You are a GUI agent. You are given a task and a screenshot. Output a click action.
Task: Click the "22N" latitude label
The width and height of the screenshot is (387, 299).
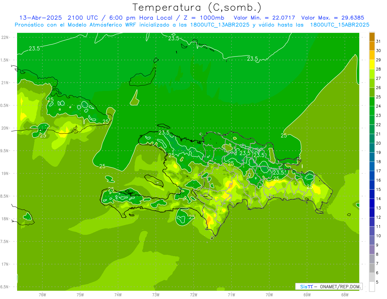click(5, 37)
